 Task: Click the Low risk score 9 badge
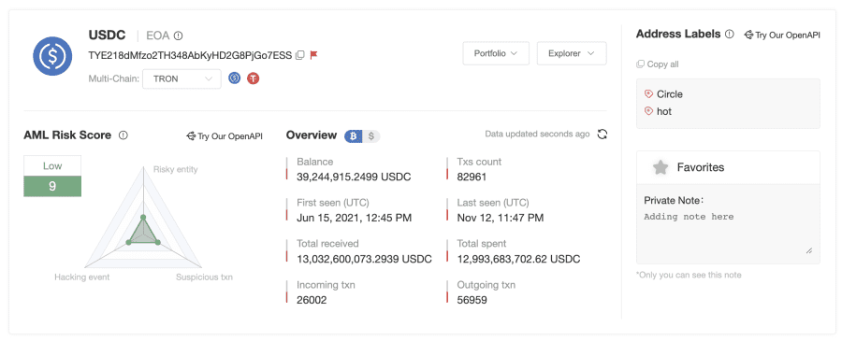click(x=52, y=177)
